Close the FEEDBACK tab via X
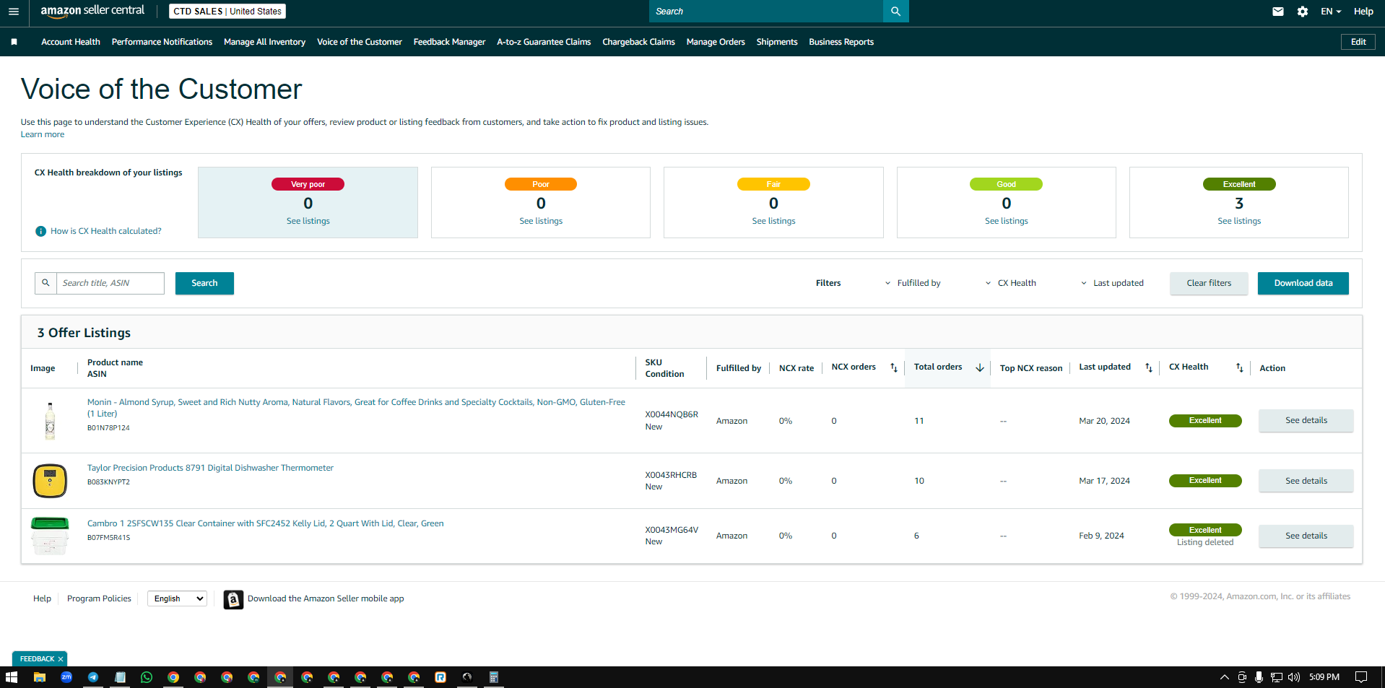The width and height of the screenshot is (1385, 688). point(61,659)
